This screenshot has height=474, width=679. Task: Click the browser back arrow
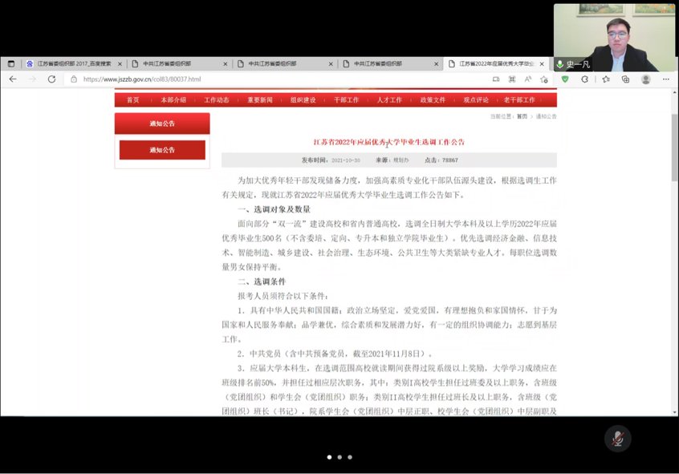(x=13, y=79)
